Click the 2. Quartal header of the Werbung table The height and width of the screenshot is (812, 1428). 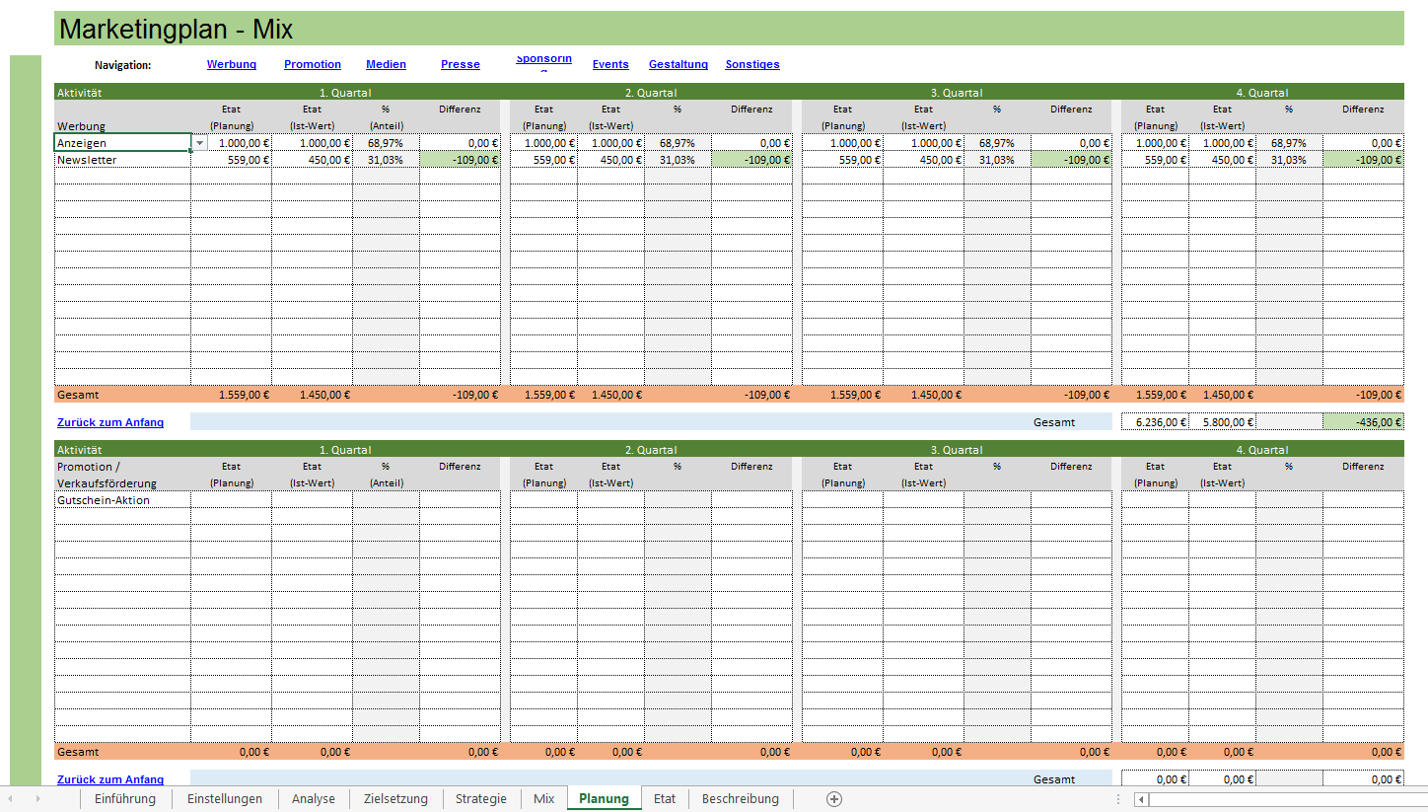coord(651,93)
